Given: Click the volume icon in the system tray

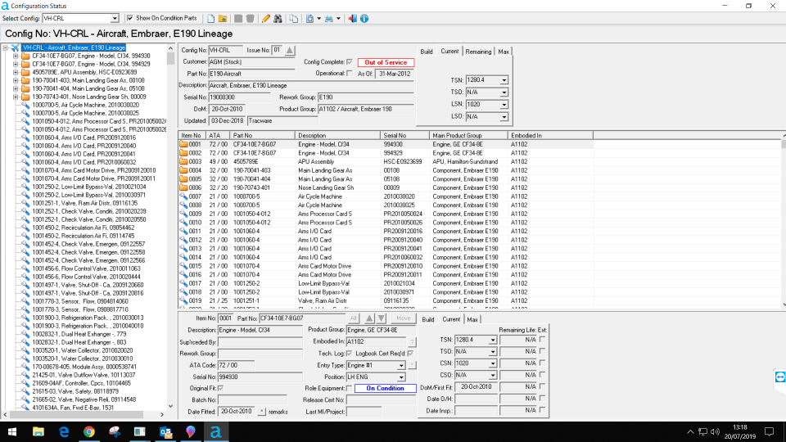Looking at the screenshot, I should pyautogui.click(x=715, y=431).
